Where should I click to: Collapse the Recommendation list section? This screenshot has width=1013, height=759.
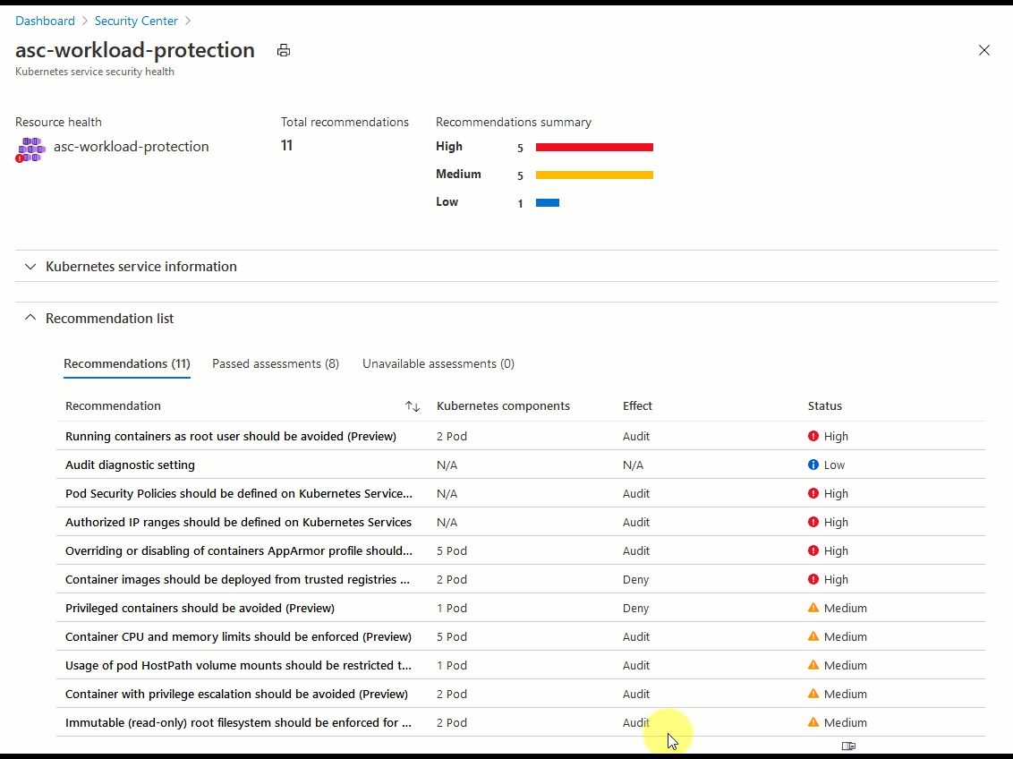pos(30,318)
